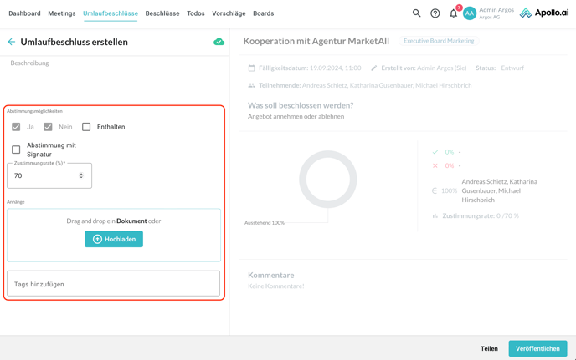Screen dimensions: 576x360
Task: Click the green cloud save icon
Action: pyautogui.click(x=219, y=42)
